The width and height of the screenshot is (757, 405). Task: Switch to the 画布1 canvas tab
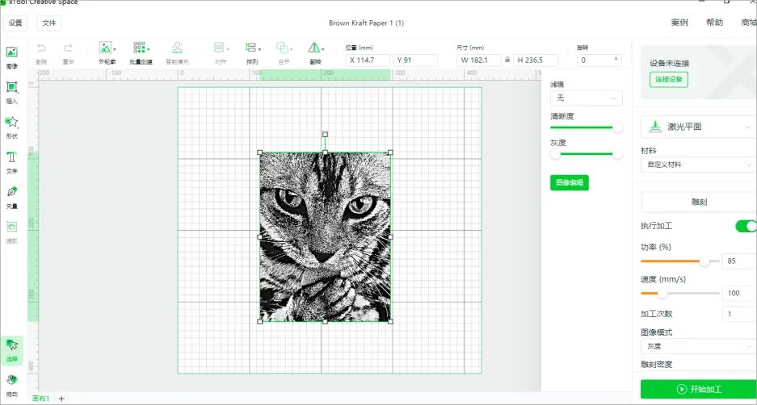40,399
